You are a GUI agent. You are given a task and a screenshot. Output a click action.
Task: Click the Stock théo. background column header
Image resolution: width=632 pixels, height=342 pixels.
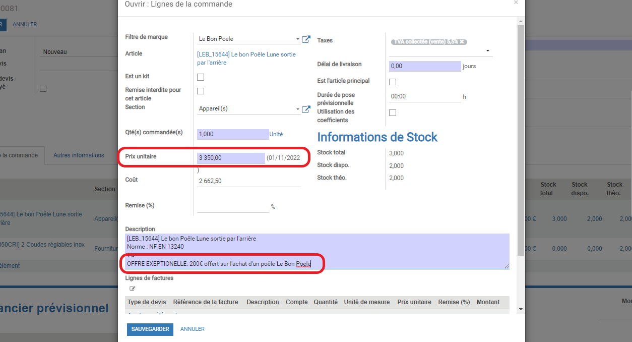[x=614, y=189]
